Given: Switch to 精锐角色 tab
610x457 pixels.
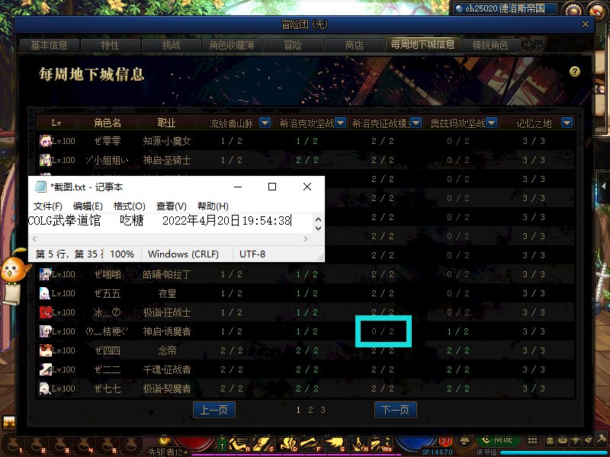Looking at the screenshot, I should point(490,45).
